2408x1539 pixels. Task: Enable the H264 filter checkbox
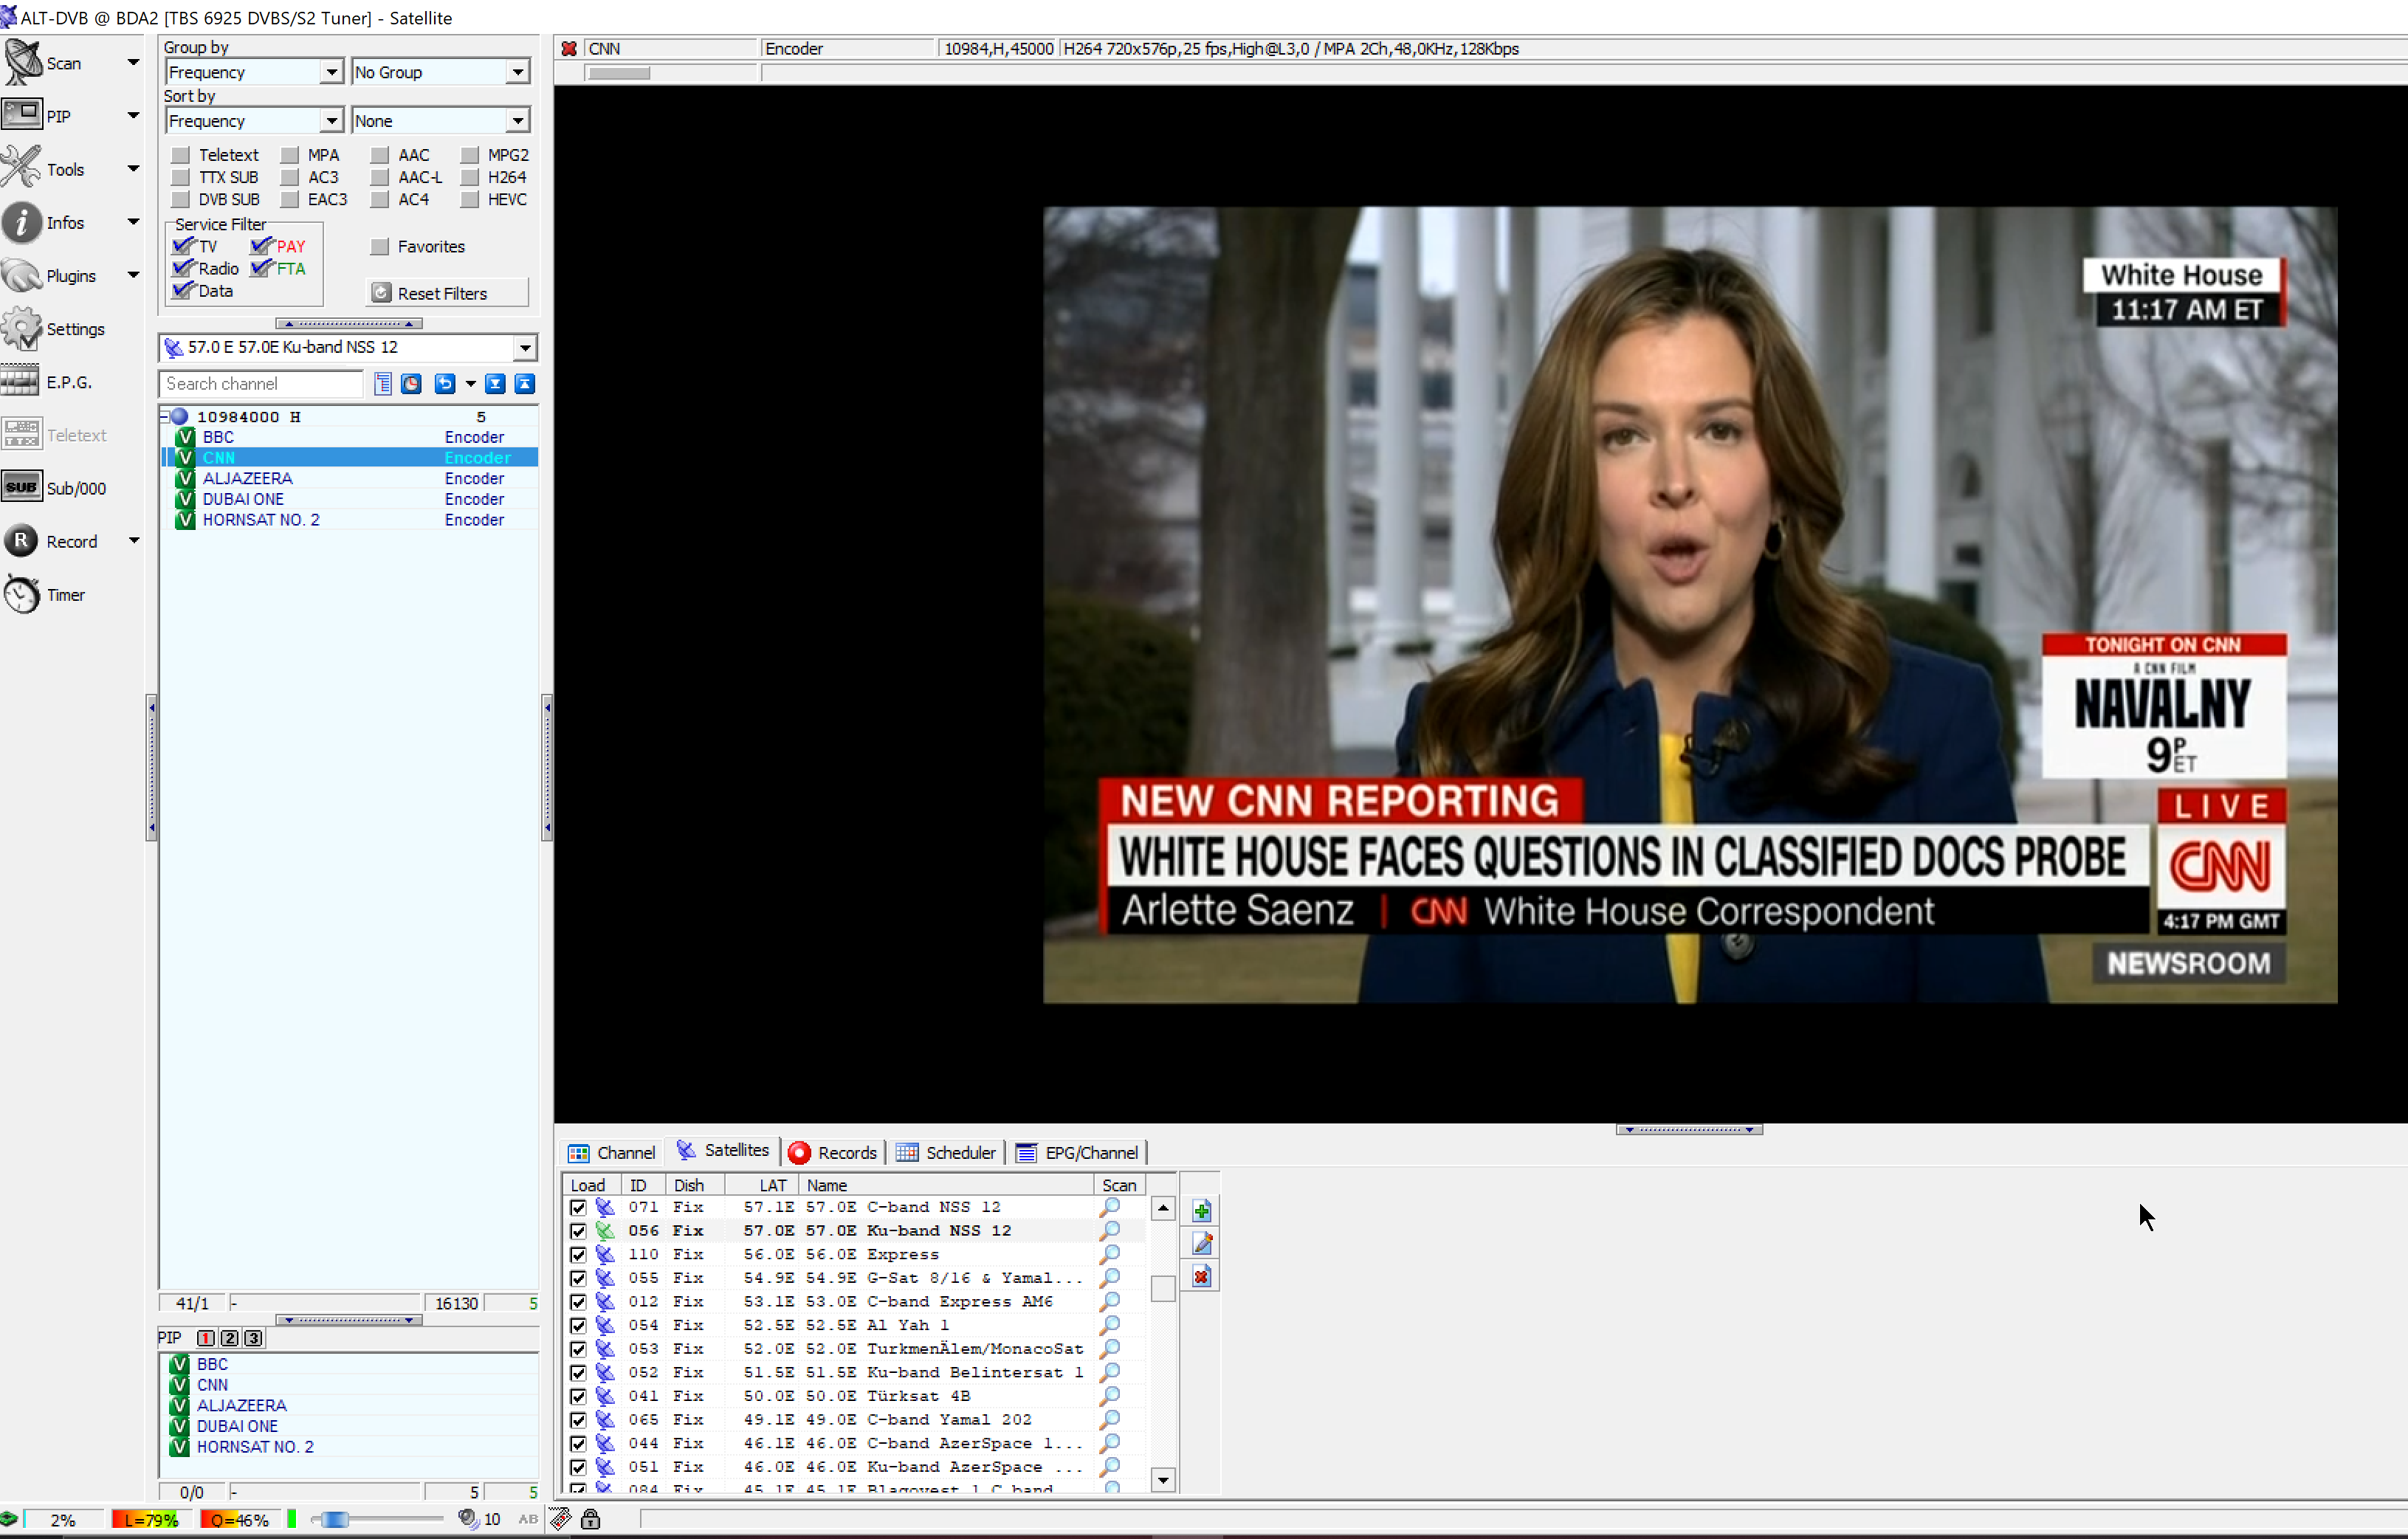pyautogui.click(x=470, y=177)
